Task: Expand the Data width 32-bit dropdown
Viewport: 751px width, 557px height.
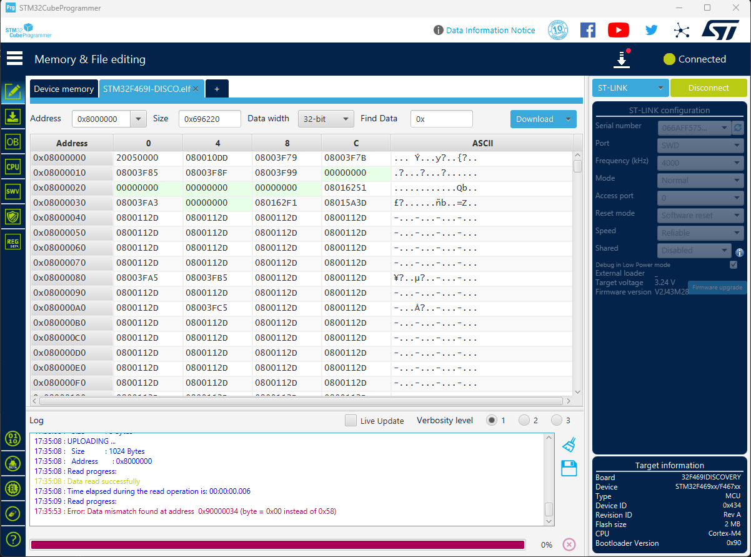Action: point(326,119)
